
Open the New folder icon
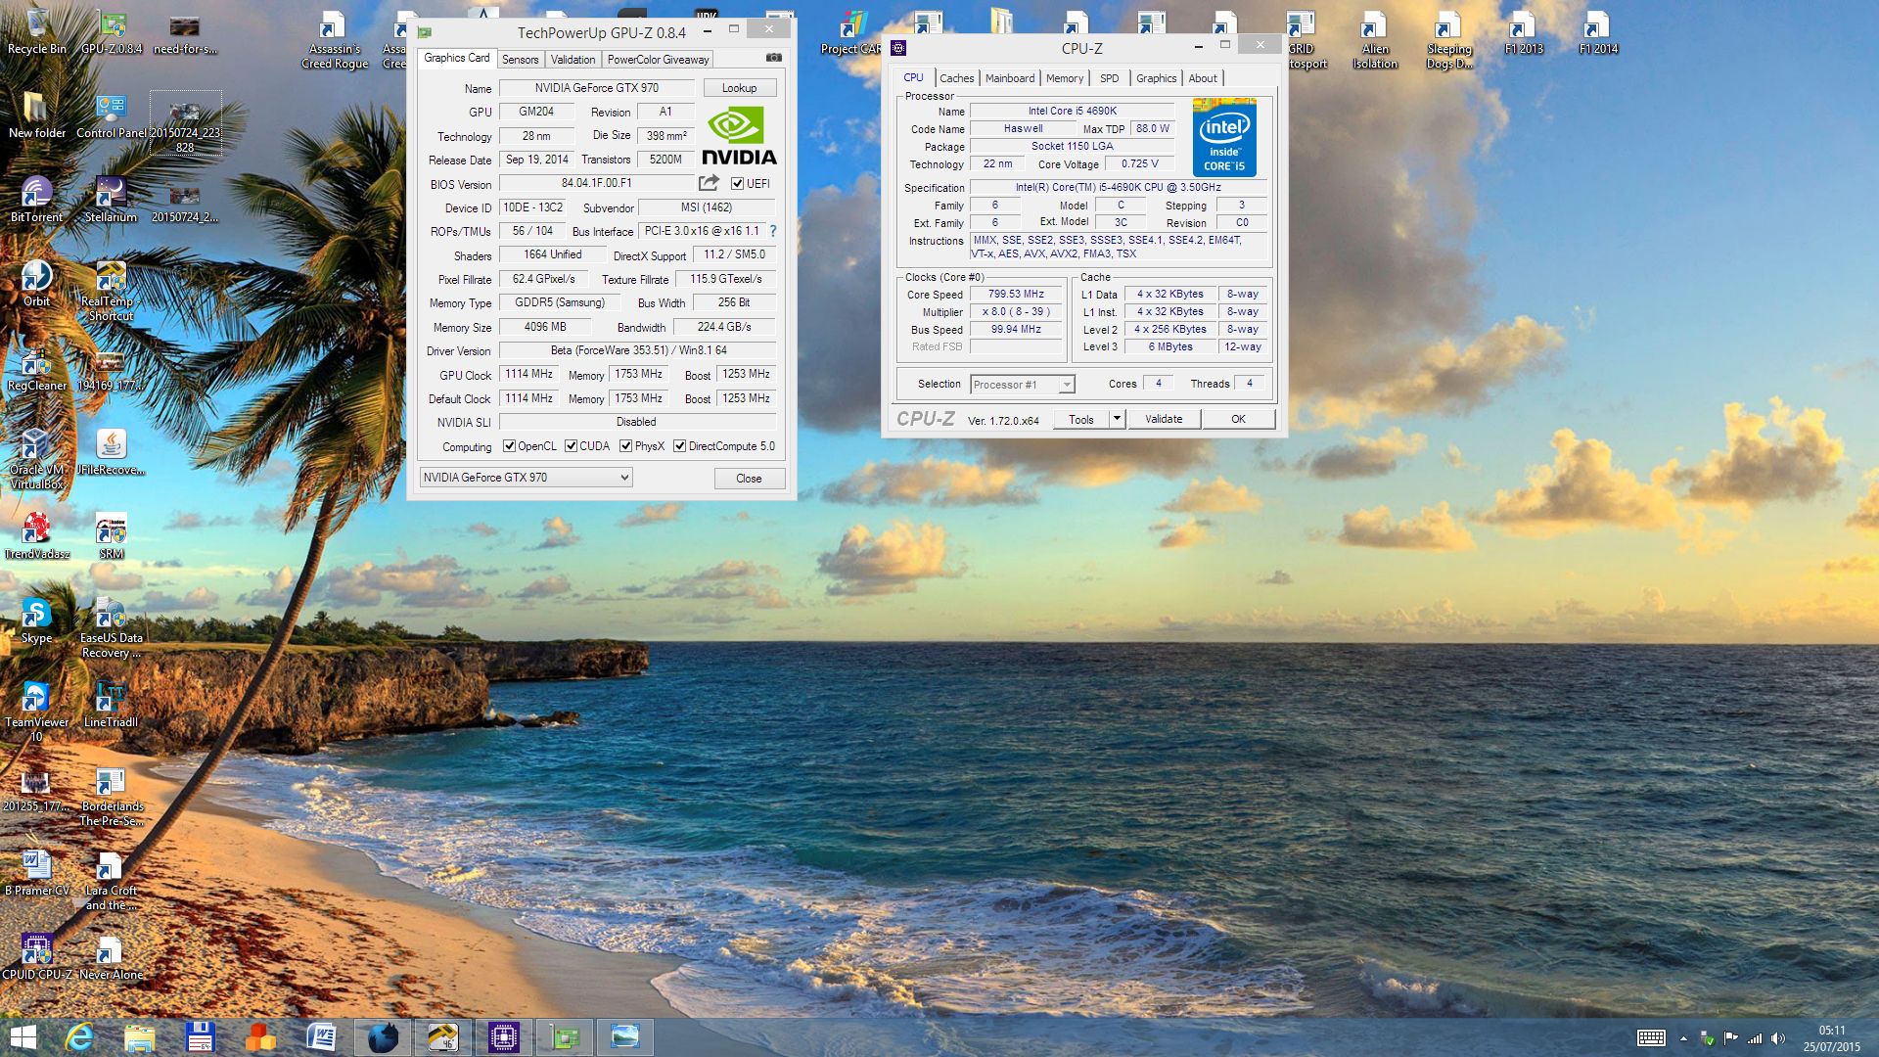36,115
